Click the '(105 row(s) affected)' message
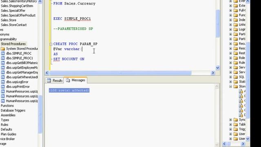 (x=69, y=90)
